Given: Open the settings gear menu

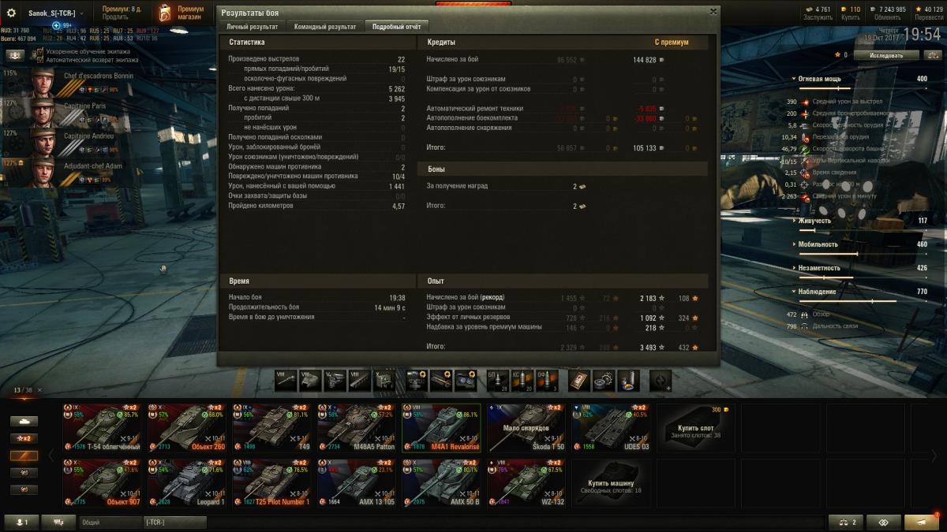Looking at the screenshot, I should (11, 13).
